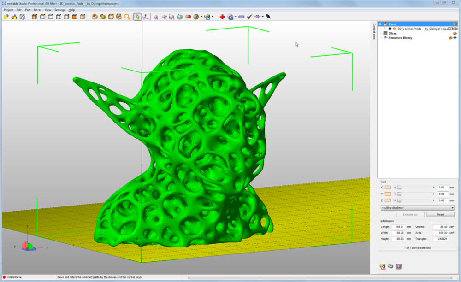Click the Reset button
This screenshot has height=282, width=461.
coord(440,215)
